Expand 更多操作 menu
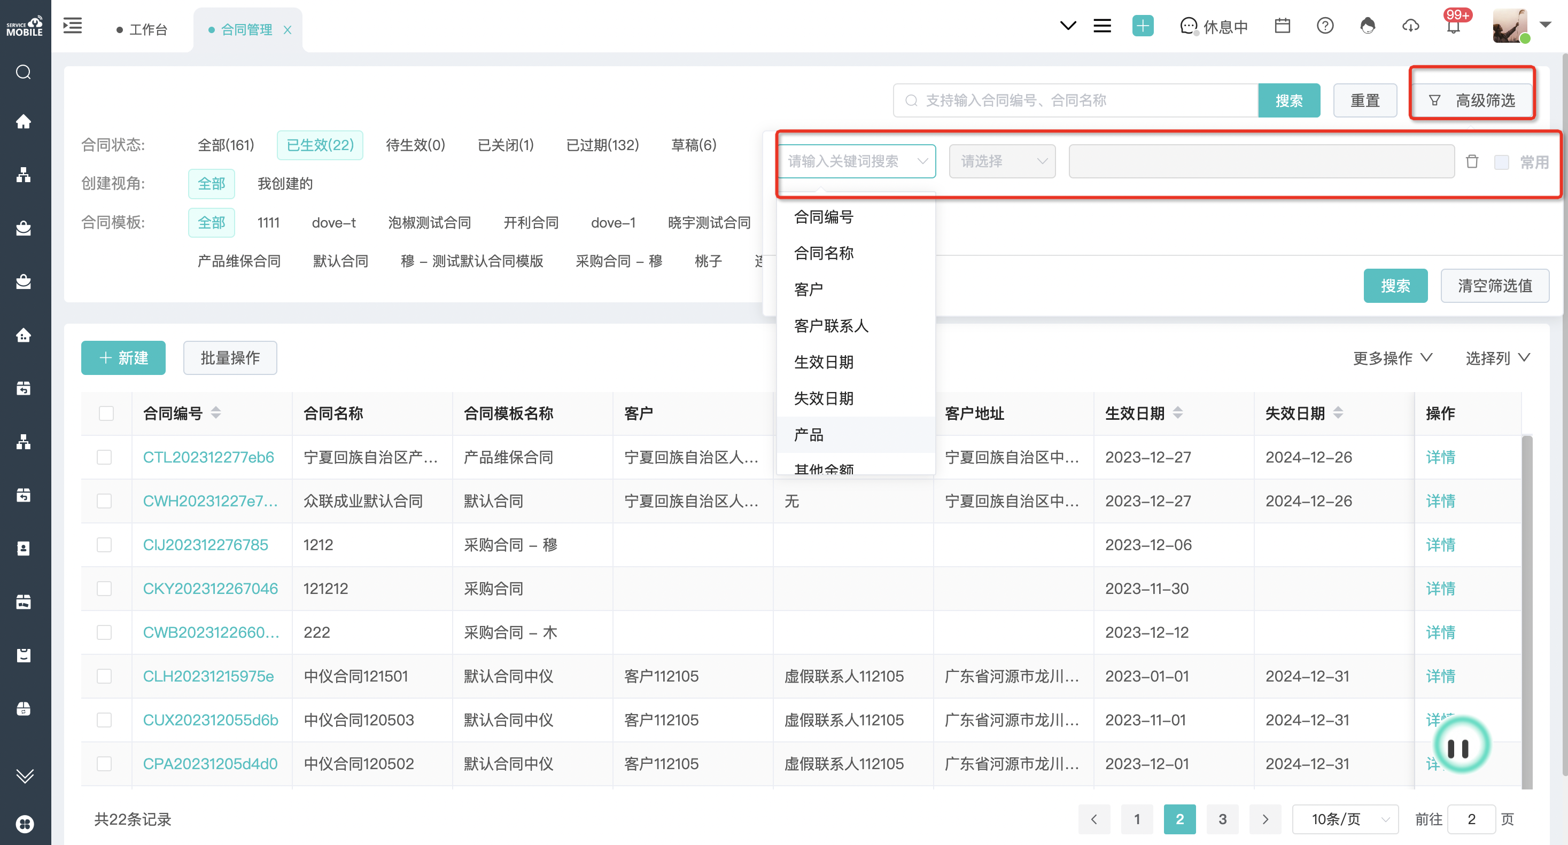Image resolution: width=1568 pixels, height=845 pixels. click(x=1392, y=358)
